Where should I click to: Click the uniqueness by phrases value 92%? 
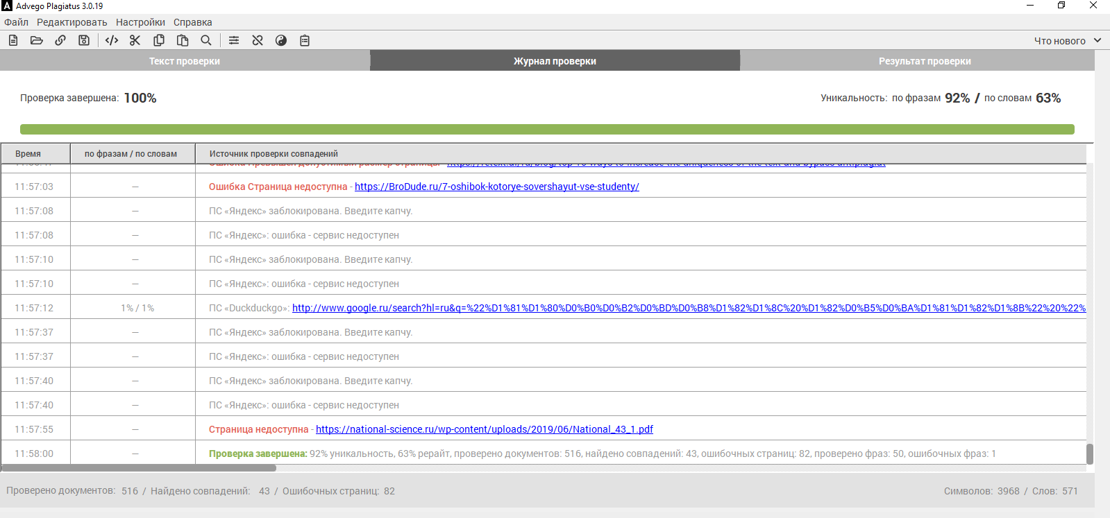pos(957,98)
